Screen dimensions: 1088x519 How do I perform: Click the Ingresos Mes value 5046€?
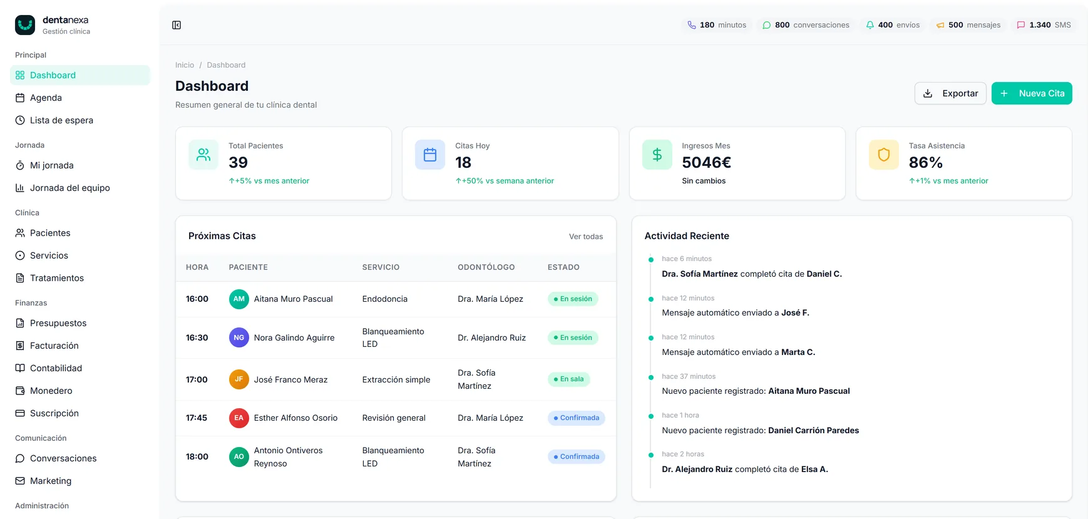pyautogui.click(x=707, y=163)
